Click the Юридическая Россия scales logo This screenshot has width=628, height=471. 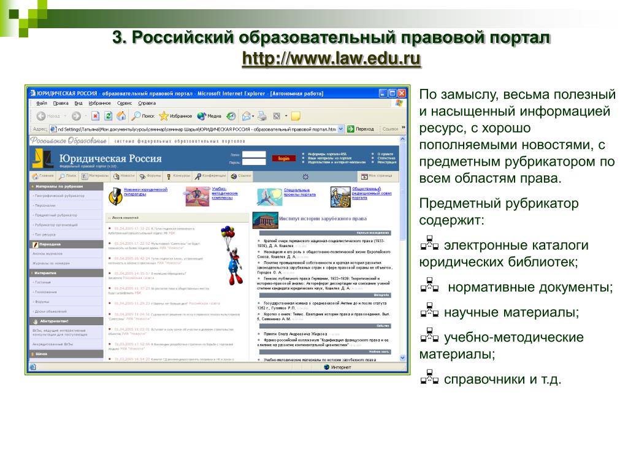[42, 158]
